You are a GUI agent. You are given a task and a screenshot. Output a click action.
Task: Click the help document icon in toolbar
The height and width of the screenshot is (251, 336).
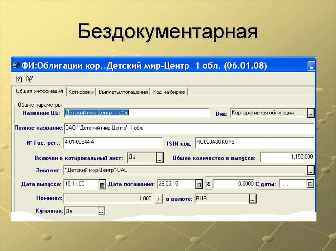19,79
